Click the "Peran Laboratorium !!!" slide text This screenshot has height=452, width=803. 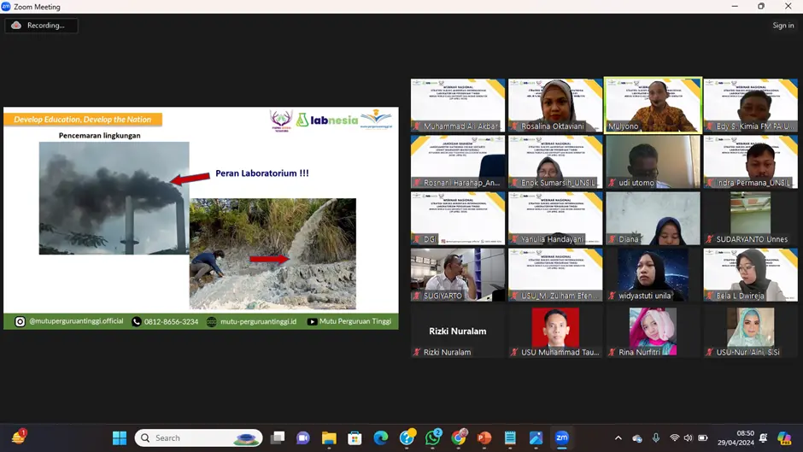[x=261, y=173]
